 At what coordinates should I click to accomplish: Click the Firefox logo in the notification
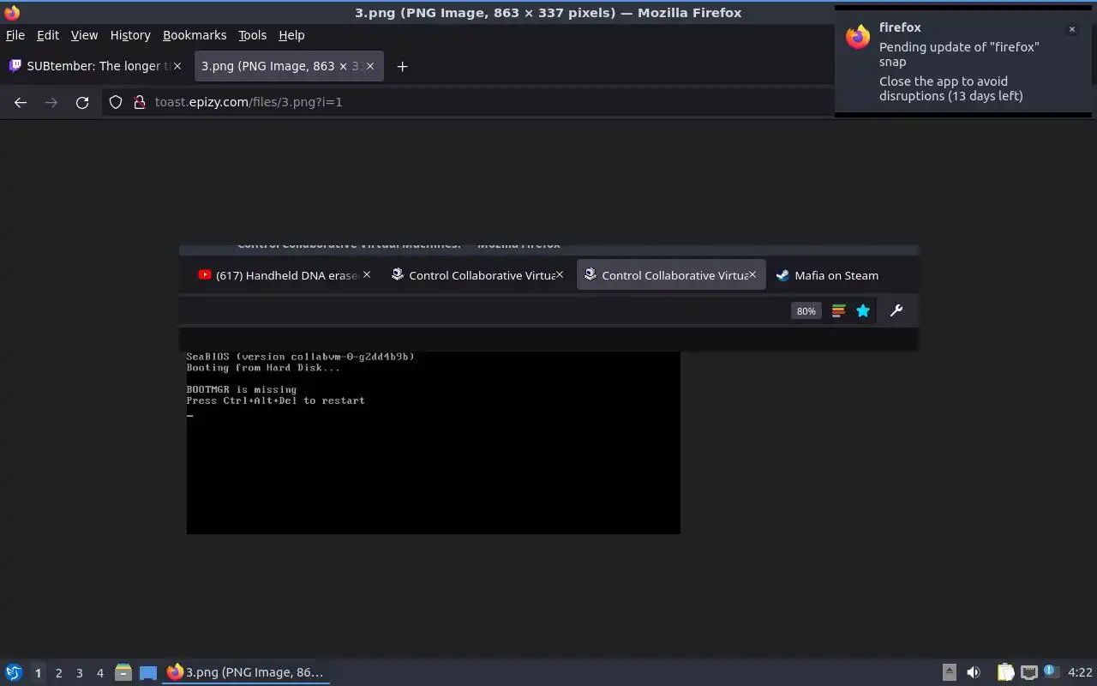point(858,38)
